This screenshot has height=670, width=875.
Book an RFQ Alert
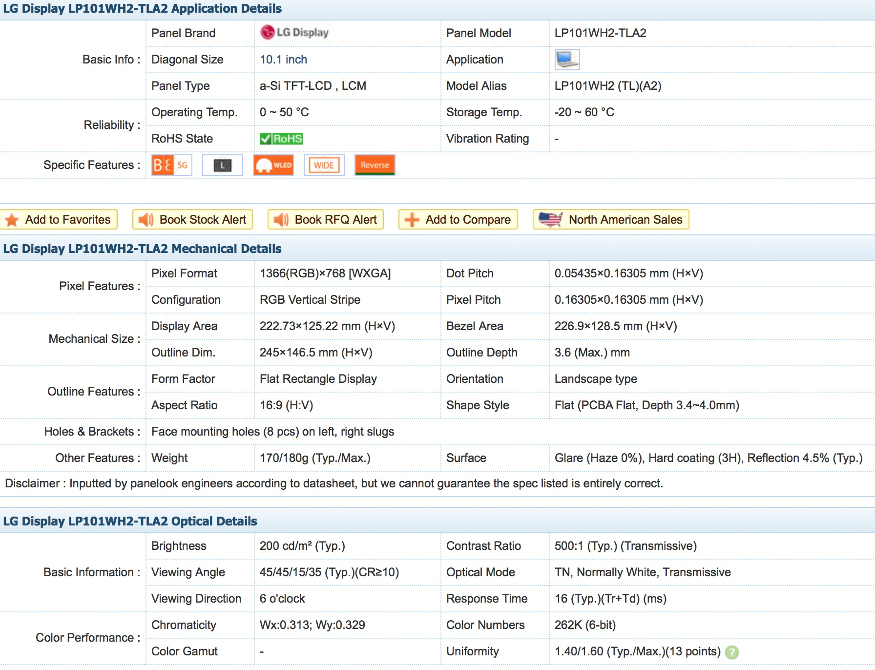point(325,220)
